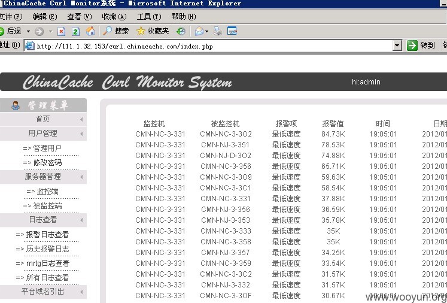Click the alarm value 37.88K
Viewport: 447px width, 303px height.
coord(333,199)
